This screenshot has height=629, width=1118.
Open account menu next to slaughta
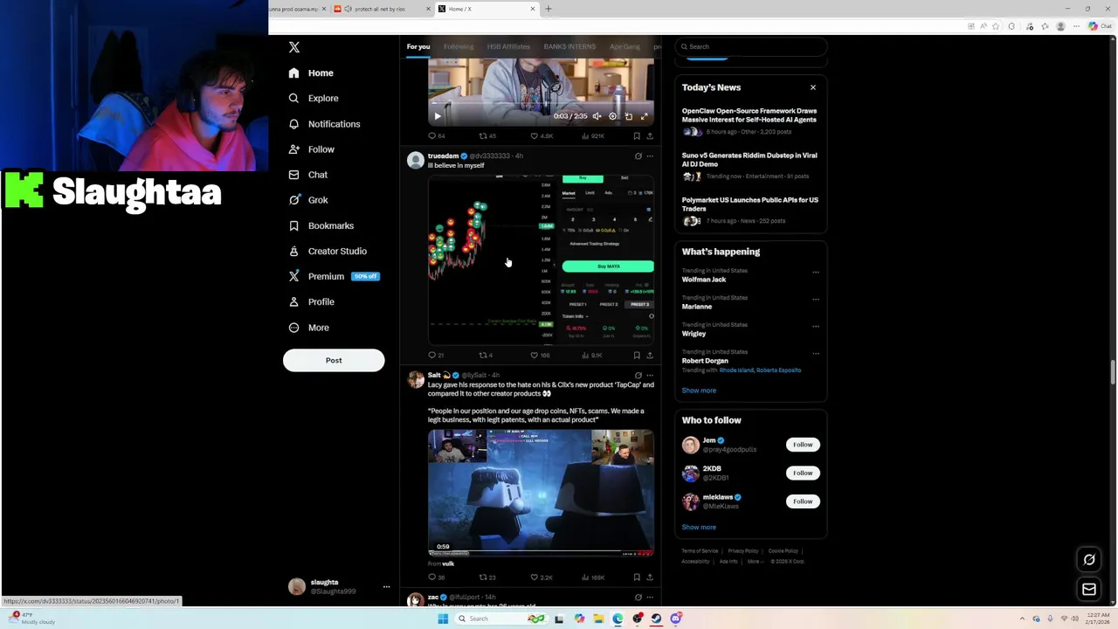point(386,587)
